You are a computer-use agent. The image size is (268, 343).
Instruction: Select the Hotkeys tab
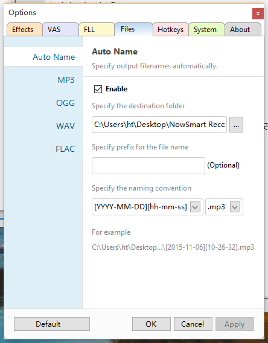click(x=171, y=30)
